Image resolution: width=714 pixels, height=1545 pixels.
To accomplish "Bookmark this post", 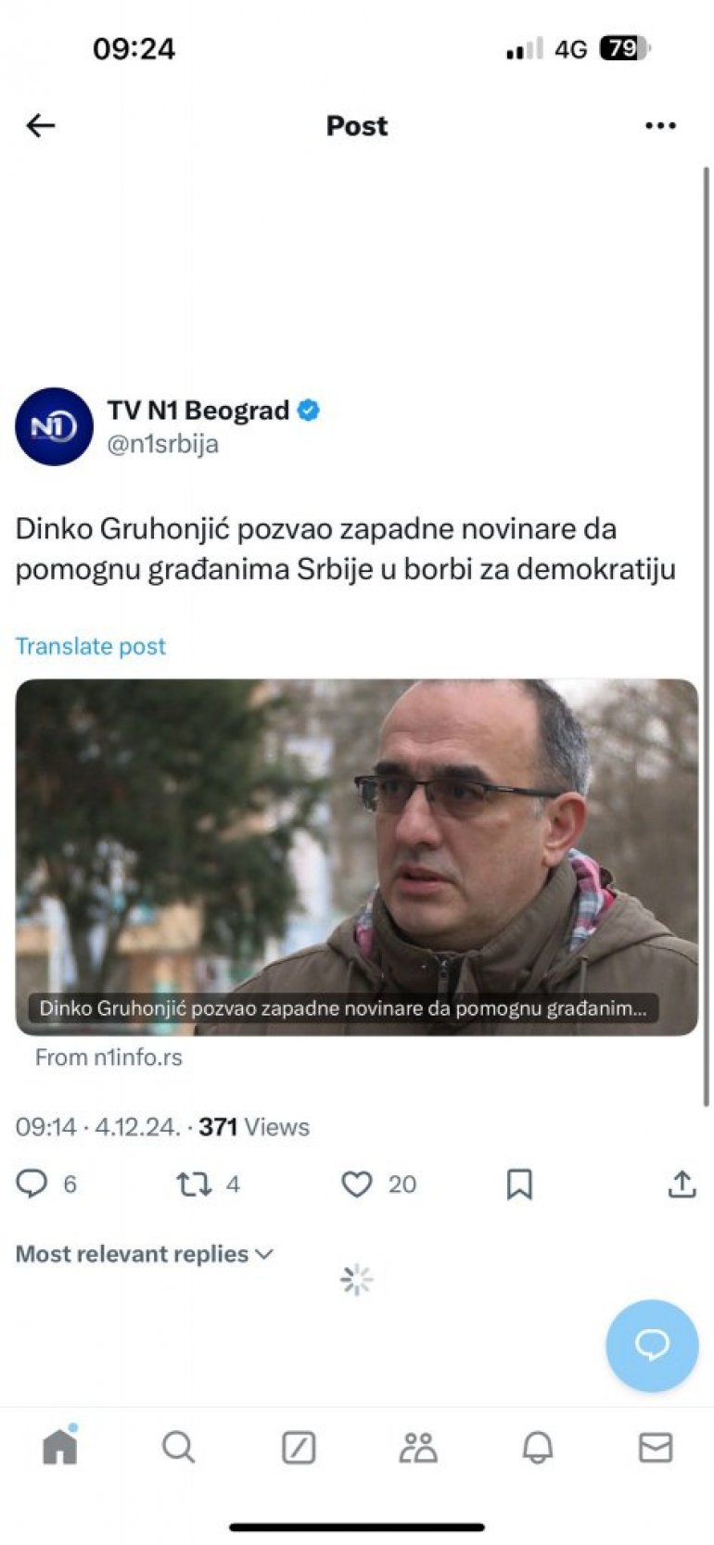I will point(519,1184).
